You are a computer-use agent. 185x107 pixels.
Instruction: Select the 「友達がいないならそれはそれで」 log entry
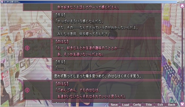click(x=107, y=90)
